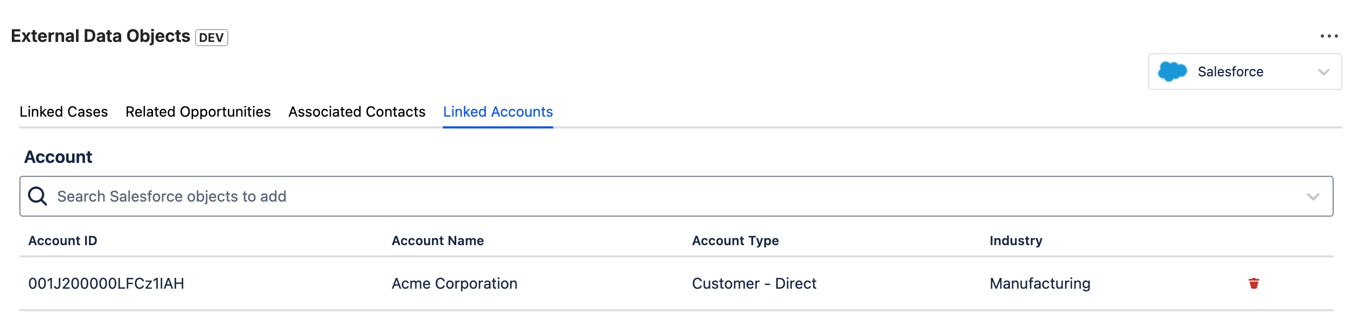Expand the search objects dropdown chevron
This screenshot has height=329, width=1366.
click(x=1313, y=197)
